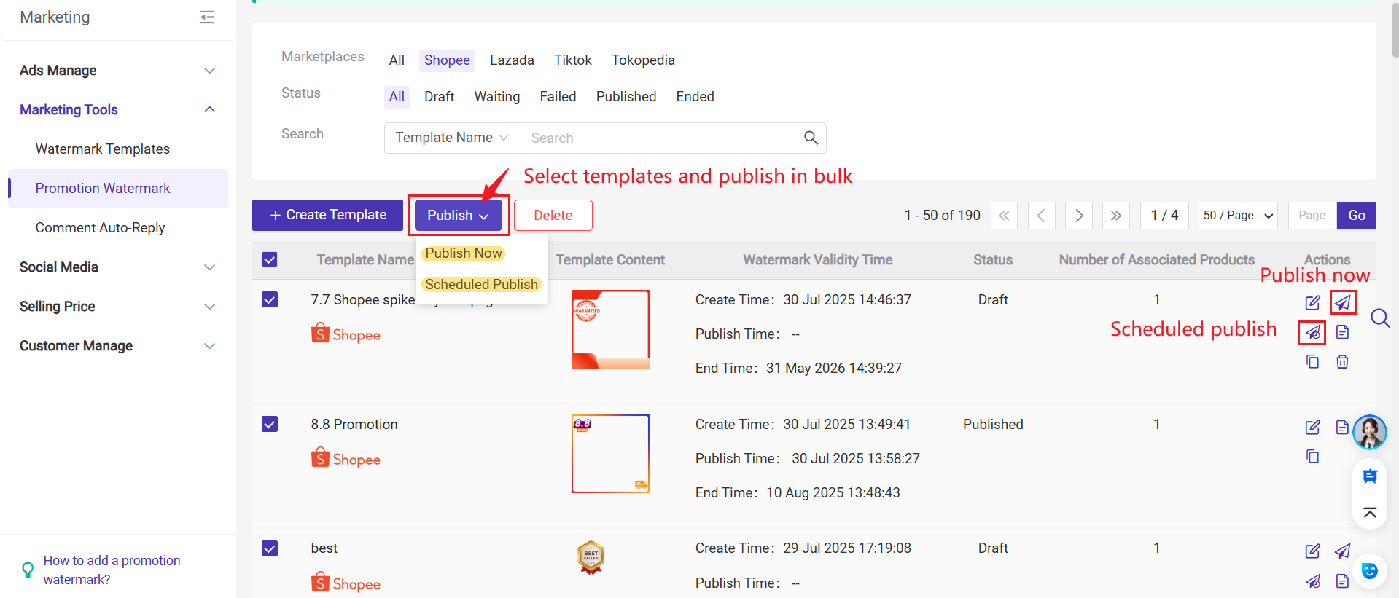Open Promotion Watermark in sidebar
1399x598 pixels.
coord(117,189)
